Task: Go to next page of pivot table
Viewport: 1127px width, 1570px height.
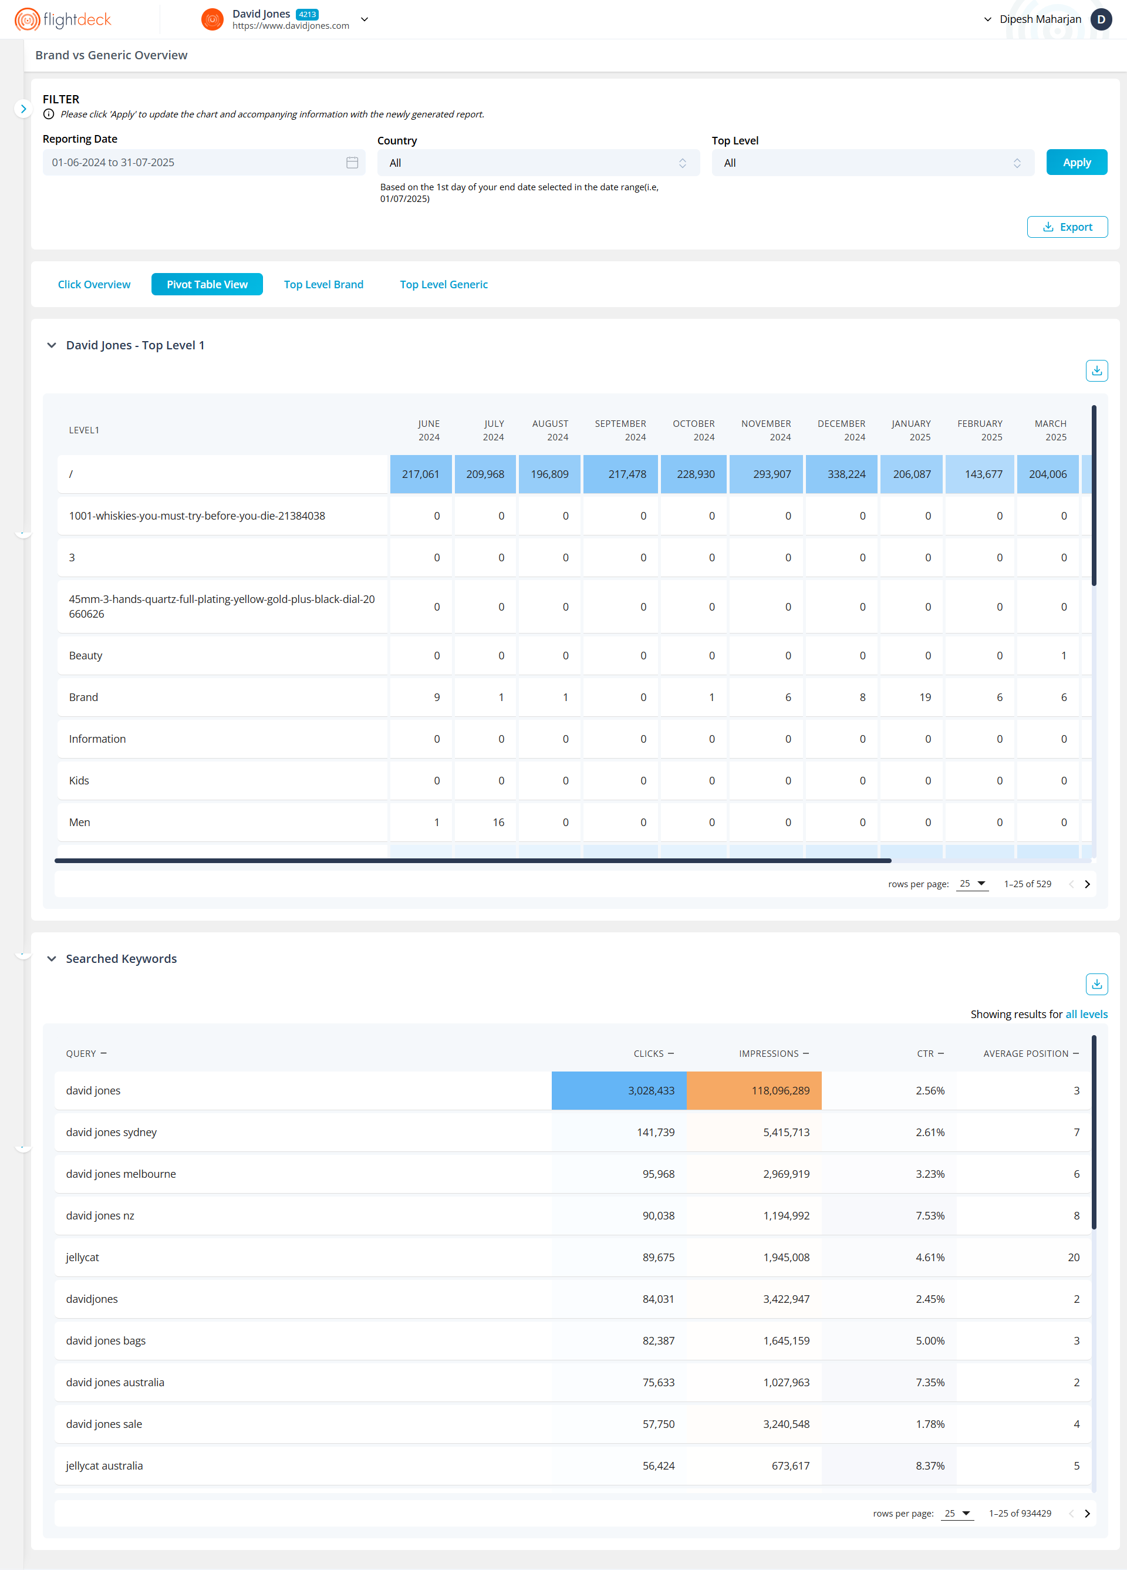Action: (1087, 884)
